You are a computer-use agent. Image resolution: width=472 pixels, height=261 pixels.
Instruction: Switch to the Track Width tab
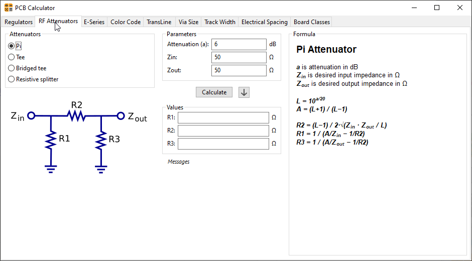coord(220,22)
